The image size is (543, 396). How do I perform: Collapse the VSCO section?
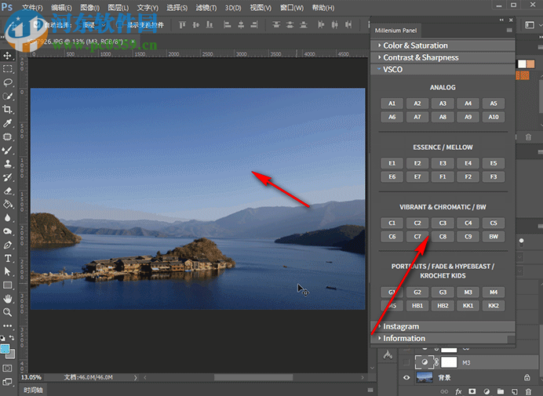tap(394, 69)
